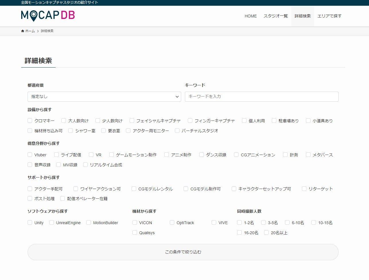The width and height of the screenshot is (369, 280).
Task: Select the 更衣室 checkbox
Action: [x=104, y=131]
